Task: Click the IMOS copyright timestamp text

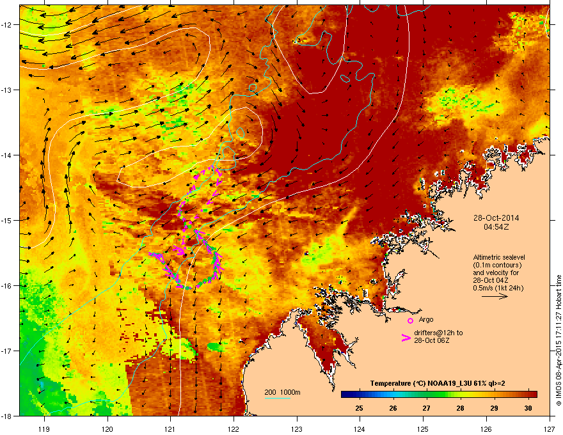Action: (x=559, y=340)
